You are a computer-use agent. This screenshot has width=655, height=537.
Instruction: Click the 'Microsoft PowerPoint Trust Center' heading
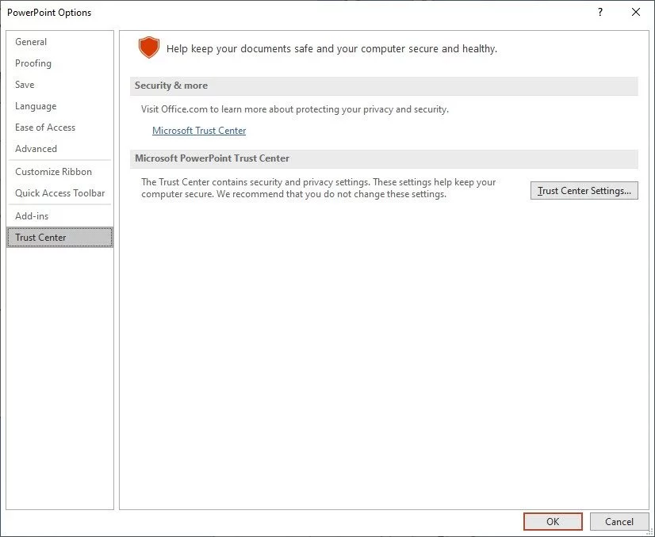(212, 158)
